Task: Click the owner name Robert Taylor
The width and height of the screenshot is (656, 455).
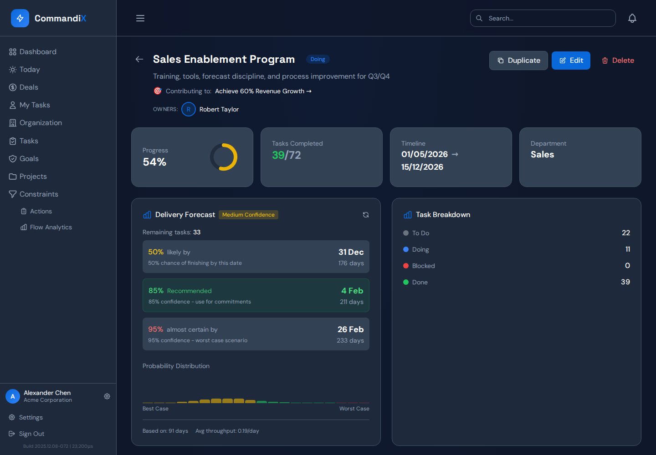Action: (x=219, y=109)
